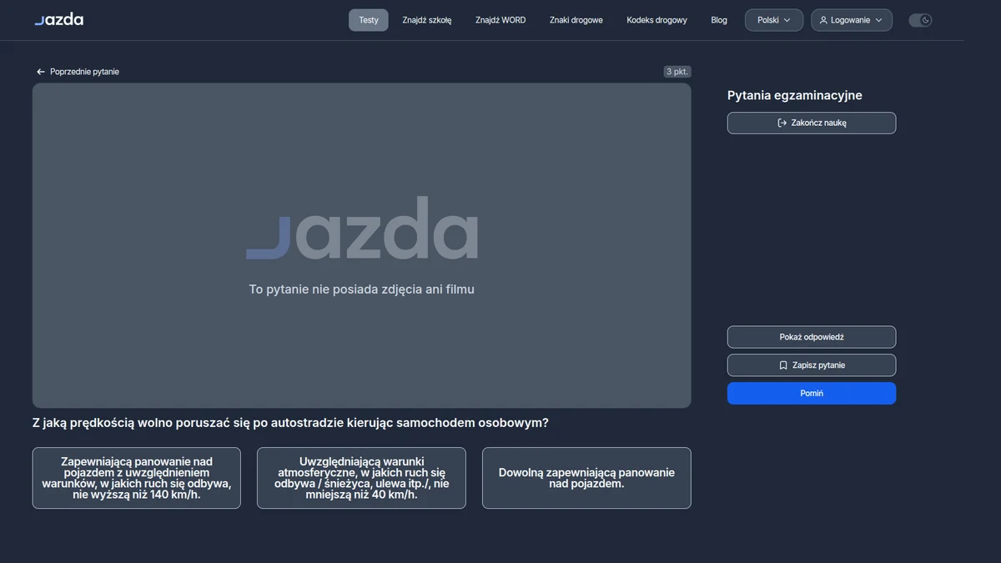Image resolution: width=1001 pixels, height=563 pixels.
Task: Click the back arrow beside Poprzednie pytanie
Action: (x=40, y=72)
